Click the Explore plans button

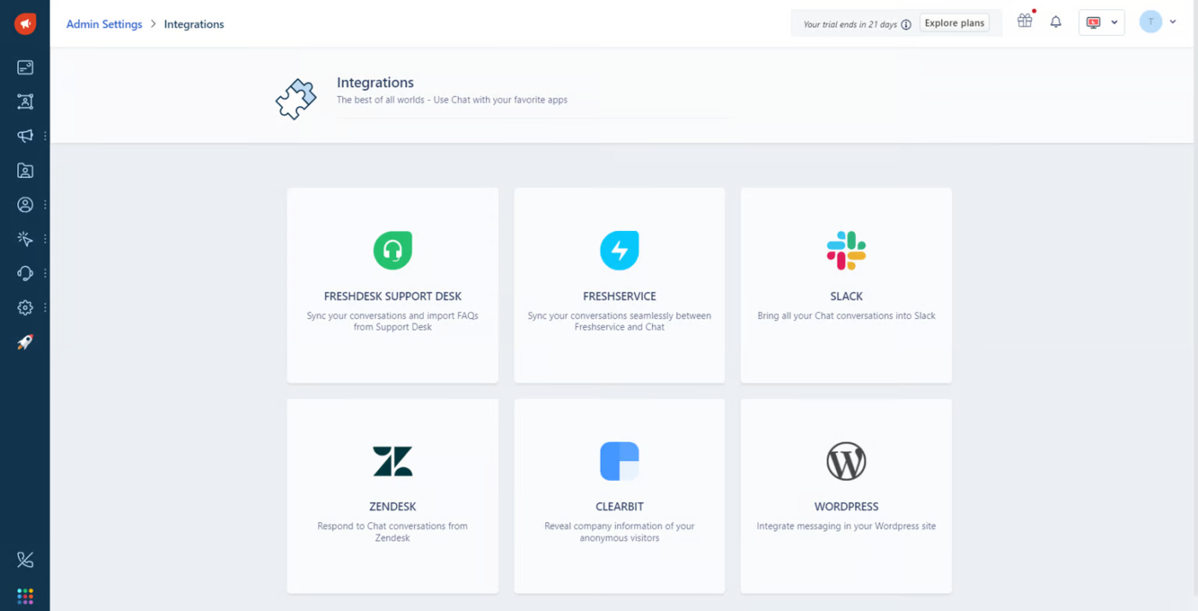pyautogui.click(x=954, y=23)
